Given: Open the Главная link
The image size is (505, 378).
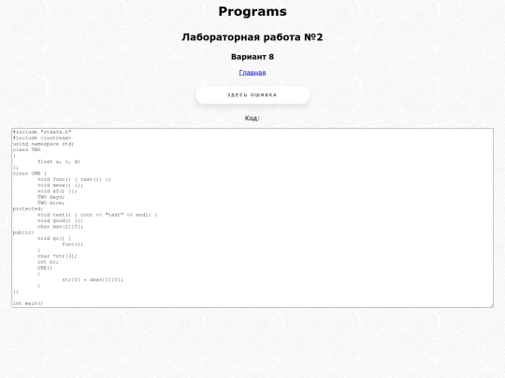Looking at the screenshot, I should (x=252, y=73).
